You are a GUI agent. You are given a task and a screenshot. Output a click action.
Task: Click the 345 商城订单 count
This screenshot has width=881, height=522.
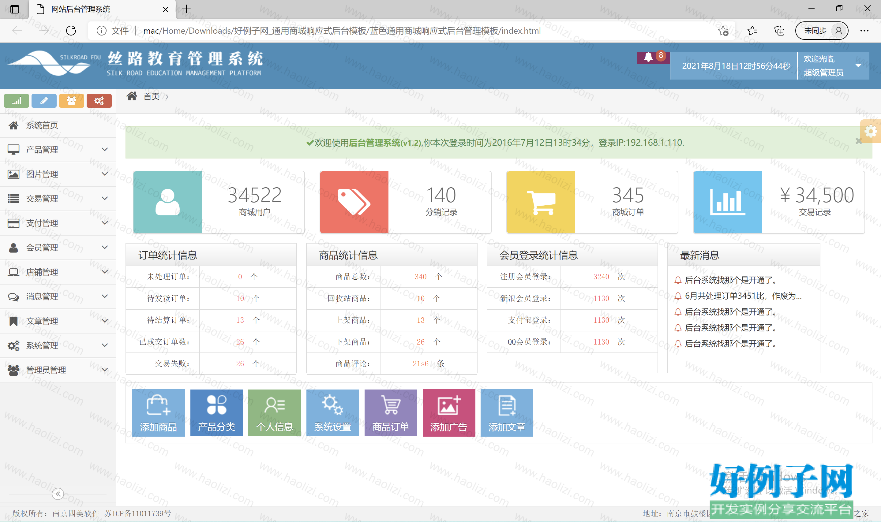click(628, 195)
